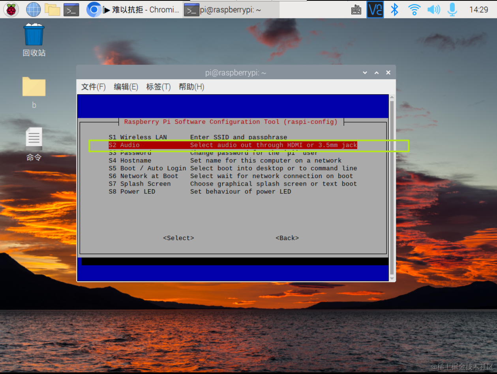Click the terminal vertical scrollbar
This screenshot has width=497, height=374.
(x=392, y=187)
